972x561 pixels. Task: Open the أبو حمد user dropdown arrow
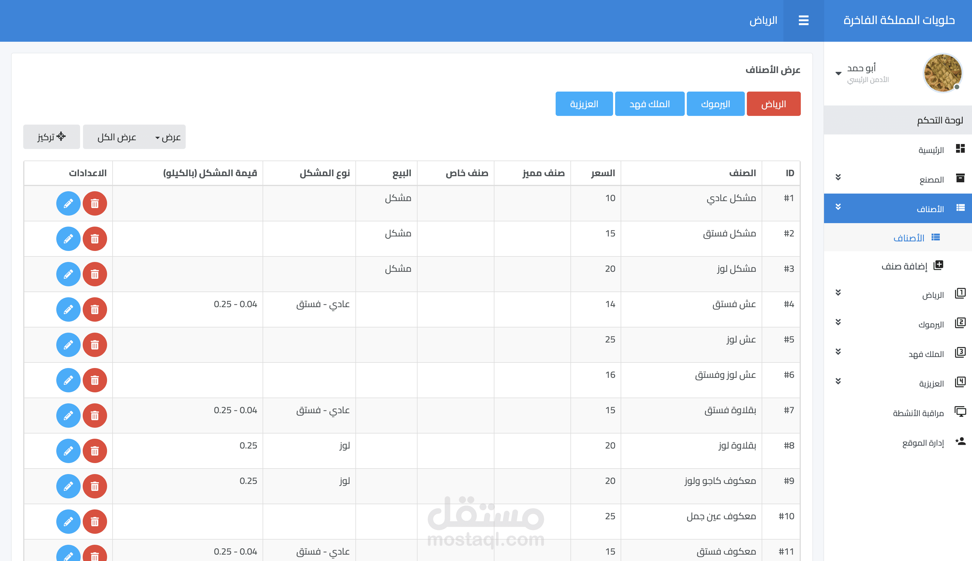click(838, 73)
